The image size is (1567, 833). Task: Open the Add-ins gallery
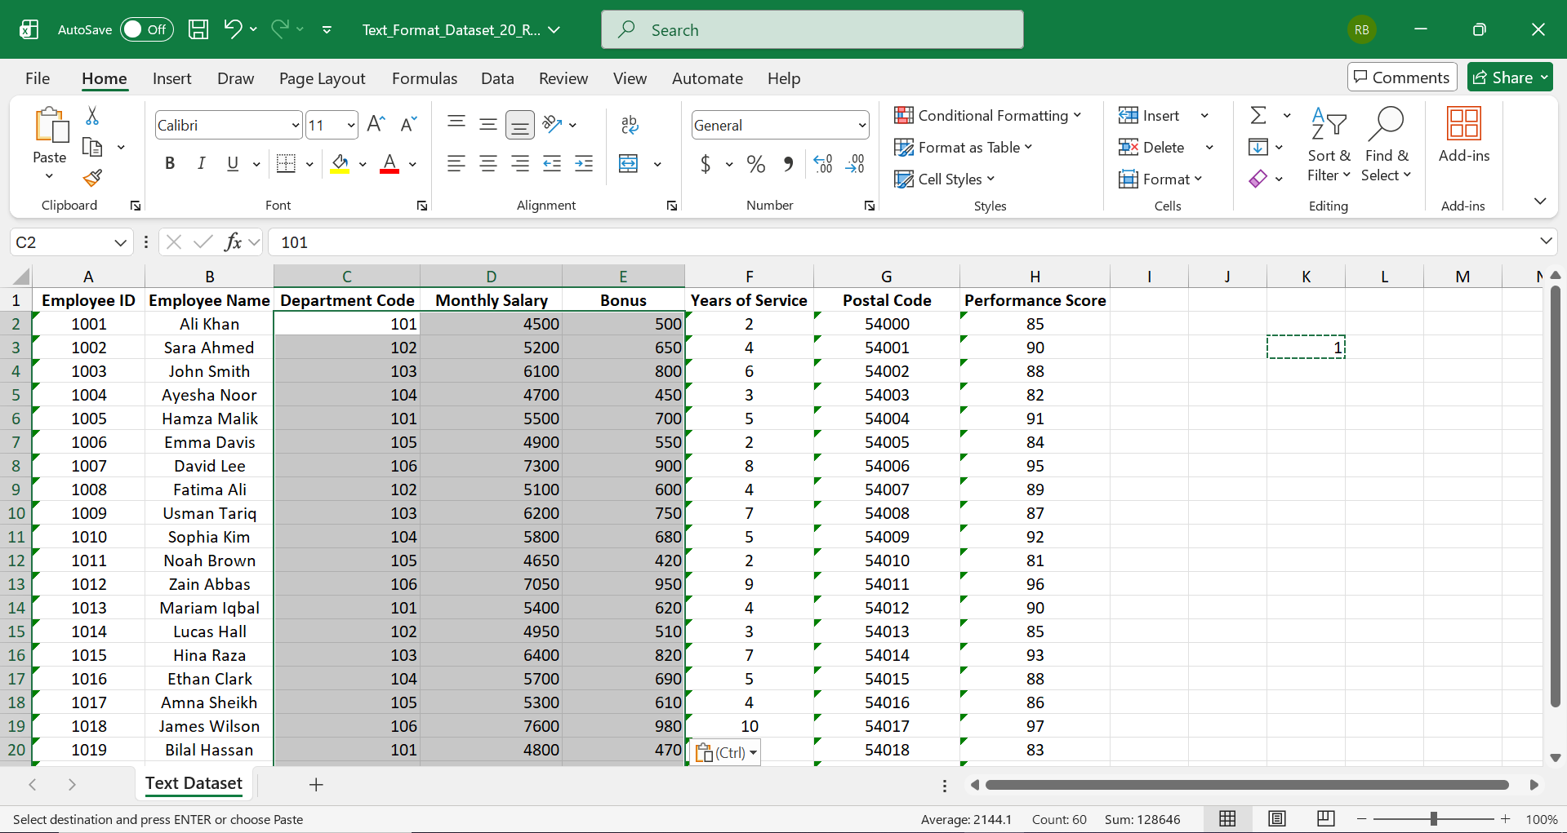[1463, 136]
